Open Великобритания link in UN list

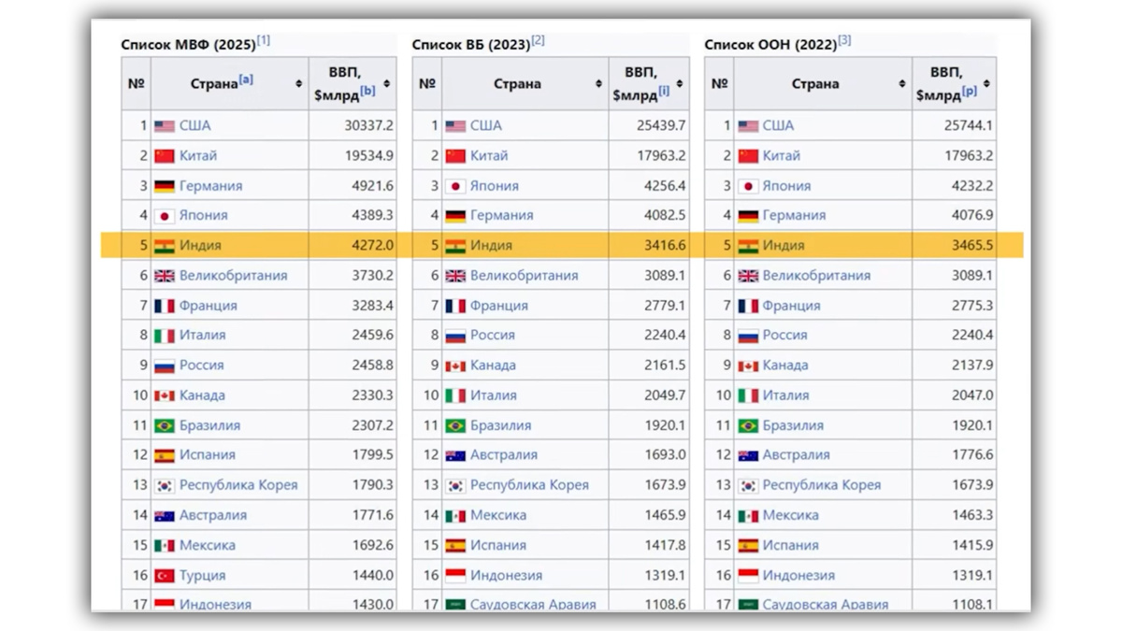click(817, 275)
